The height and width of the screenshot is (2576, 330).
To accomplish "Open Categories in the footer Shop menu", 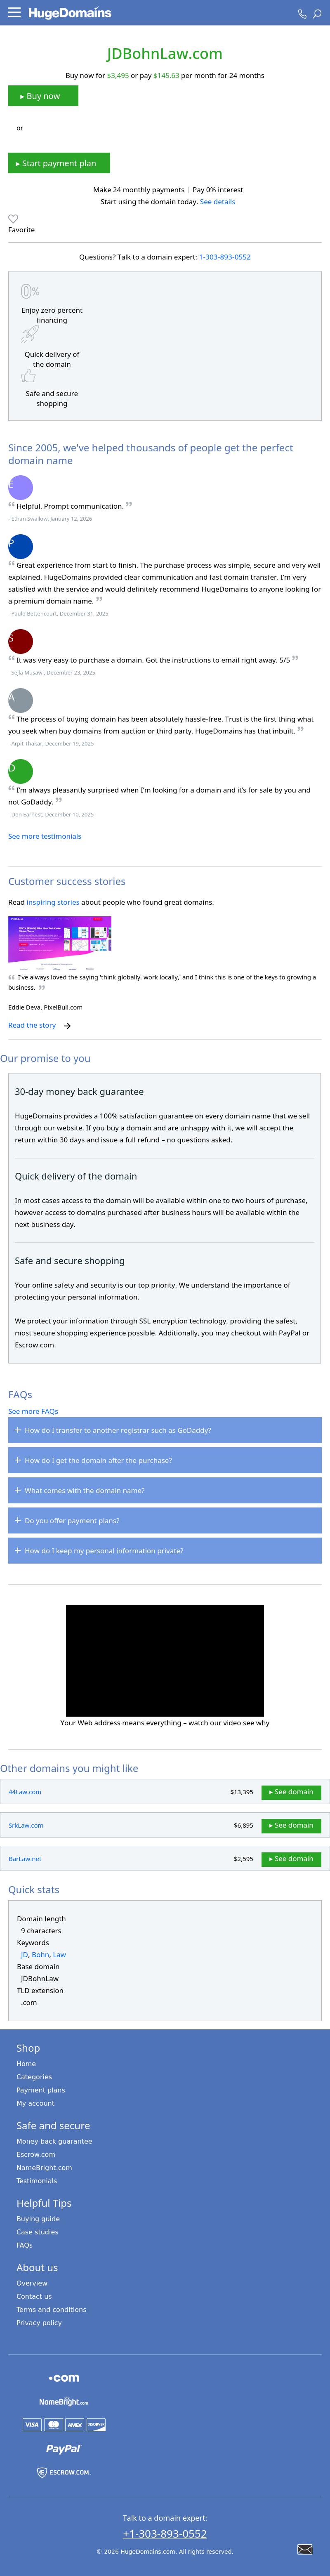I will [x=34, y=2076].
